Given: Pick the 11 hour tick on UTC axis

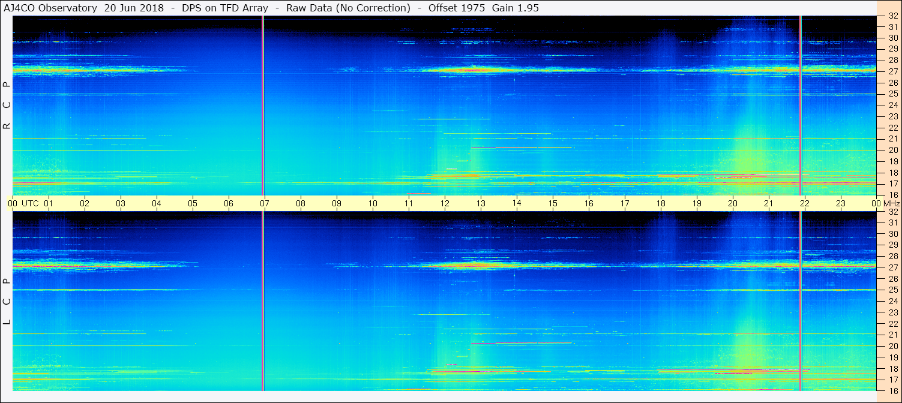Looking at the screenshot, I should [409, 203].
